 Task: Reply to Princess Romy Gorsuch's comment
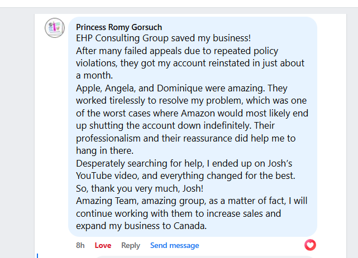[131, 245]
